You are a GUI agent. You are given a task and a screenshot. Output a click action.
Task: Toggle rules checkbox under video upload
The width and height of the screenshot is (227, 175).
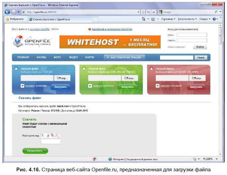coord(158,86)
